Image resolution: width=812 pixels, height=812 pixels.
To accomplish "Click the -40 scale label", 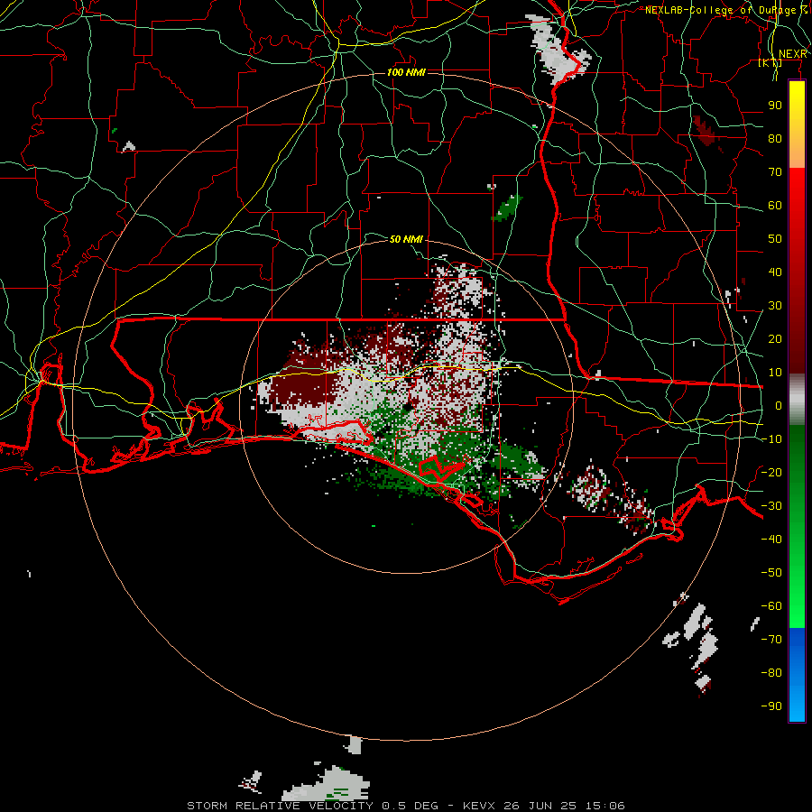I will tap(771, 540).
